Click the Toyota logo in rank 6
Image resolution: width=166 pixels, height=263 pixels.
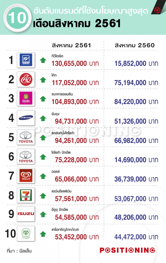click(26, 156)
